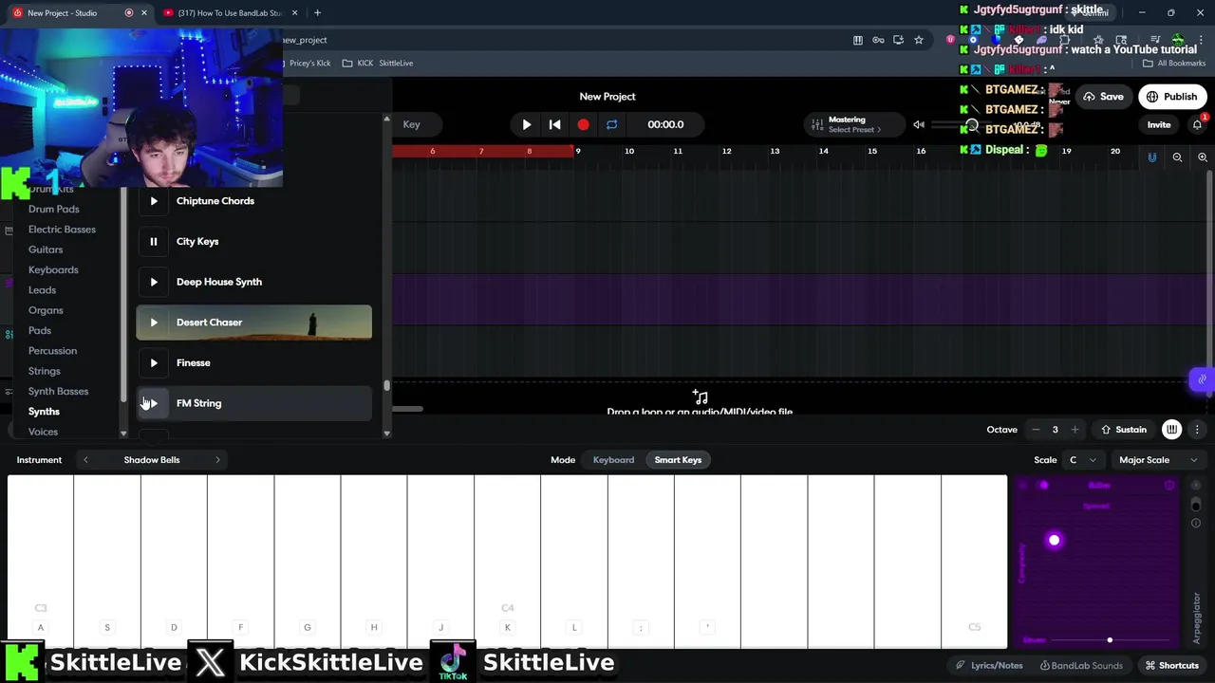This screenshot has width=1215, height=683.
Task: Play the project from the transport bar
Action: click(x=527, y=124)
